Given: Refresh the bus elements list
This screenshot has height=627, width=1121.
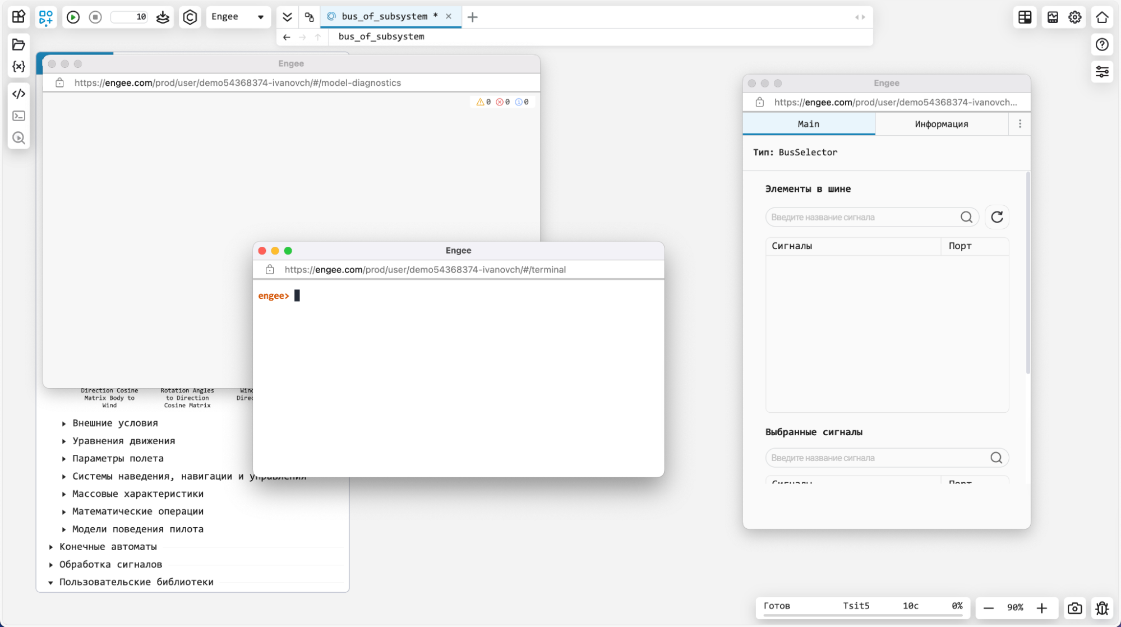Looking at the screenshot, I should 997,217.
